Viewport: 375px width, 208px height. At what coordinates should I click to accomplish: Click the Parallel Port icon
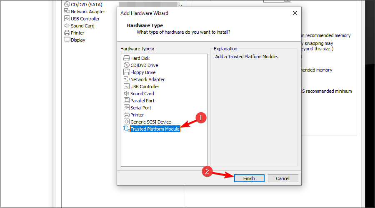coord(127,101)
